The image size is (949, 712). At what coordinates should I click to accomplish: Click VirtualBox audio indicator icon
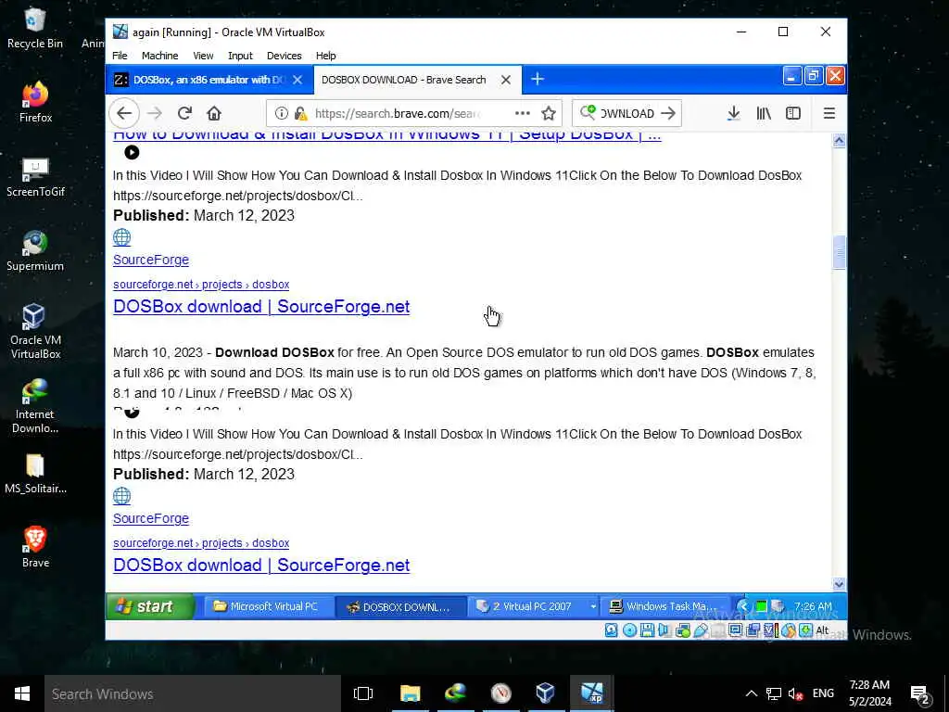point(664,630)
